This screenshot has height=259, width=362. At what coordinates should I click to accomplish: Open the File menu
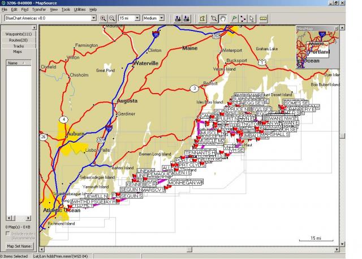click(5, 10)
